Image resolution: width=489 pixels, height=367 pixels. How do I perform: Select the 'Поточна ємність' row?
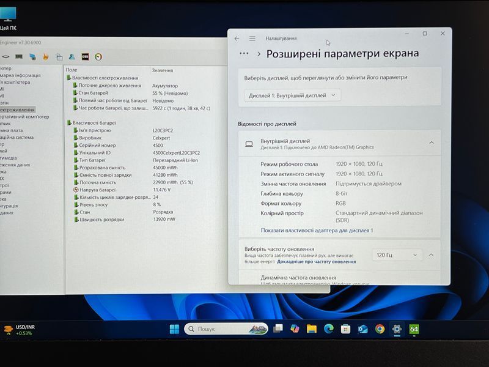tap(95, 182)
